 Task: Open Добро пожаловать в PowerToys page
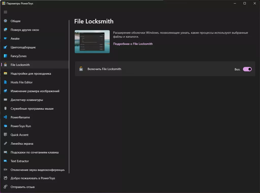pos(33,178)
